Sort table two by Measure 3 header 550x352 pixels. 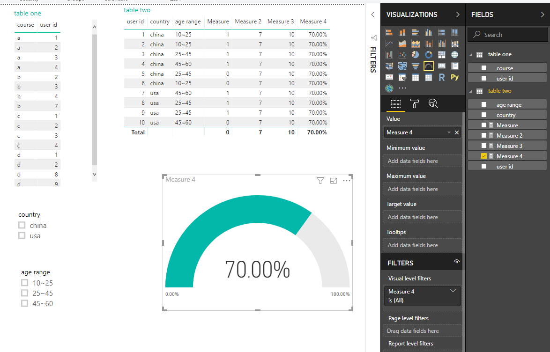pyautogui.click(x=281, y=22)
